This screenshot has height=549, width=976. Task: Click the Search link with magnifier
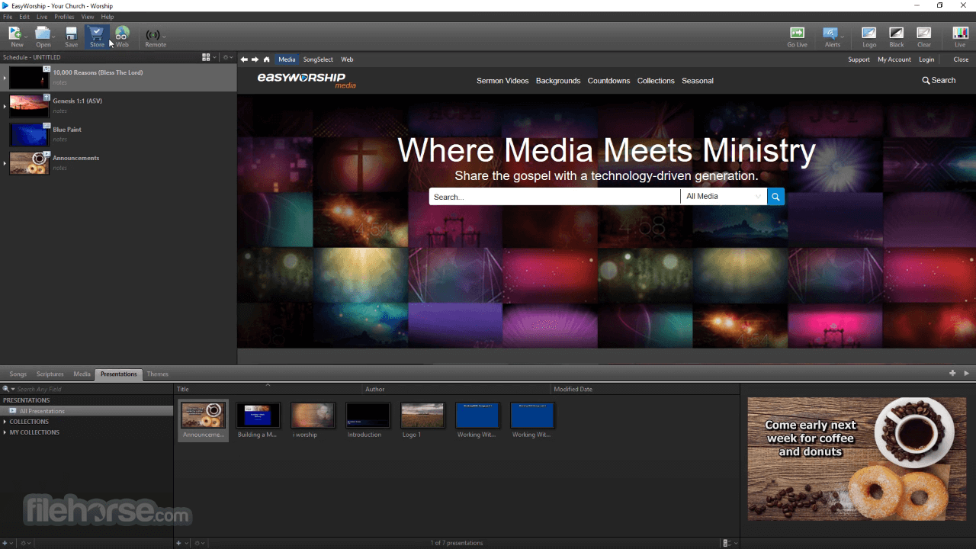click(x=939, y=81)
